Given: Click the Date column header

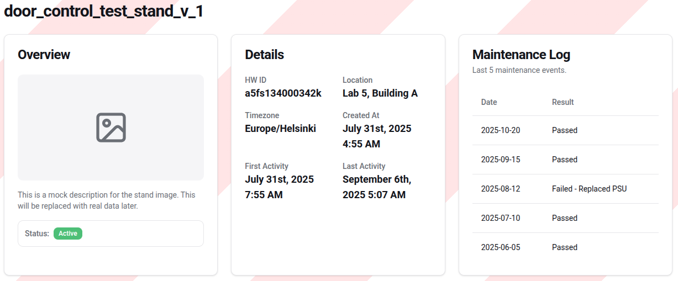Looking at the screenshot, I should pos(489,102).
